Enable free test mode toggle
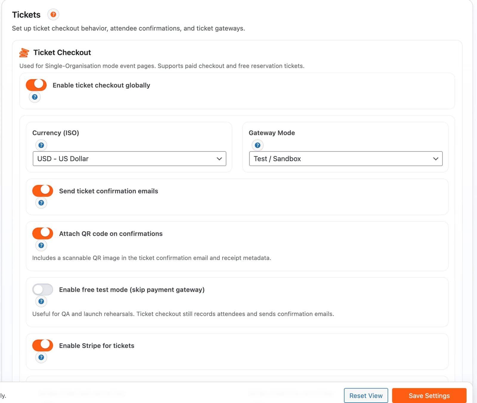The width and height of the screenshot is (477, 403). (x=43, y=289)
